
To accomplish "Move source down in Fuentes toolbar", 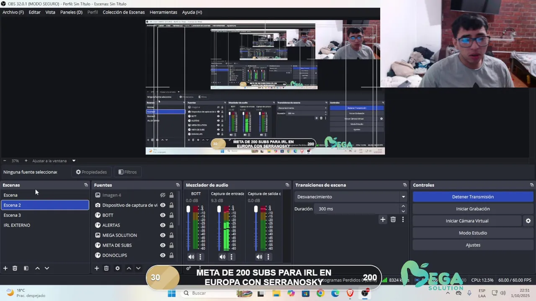I will click(x=138, y=268).
